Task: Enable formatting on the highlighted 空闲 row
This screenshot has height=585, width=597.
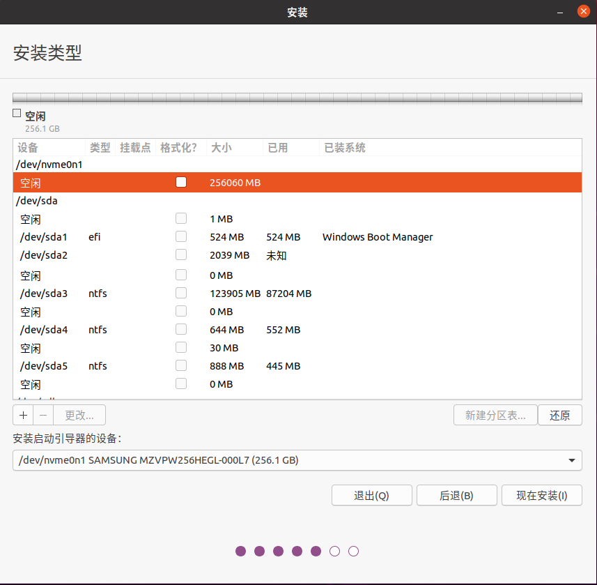Action: (180, 182)
